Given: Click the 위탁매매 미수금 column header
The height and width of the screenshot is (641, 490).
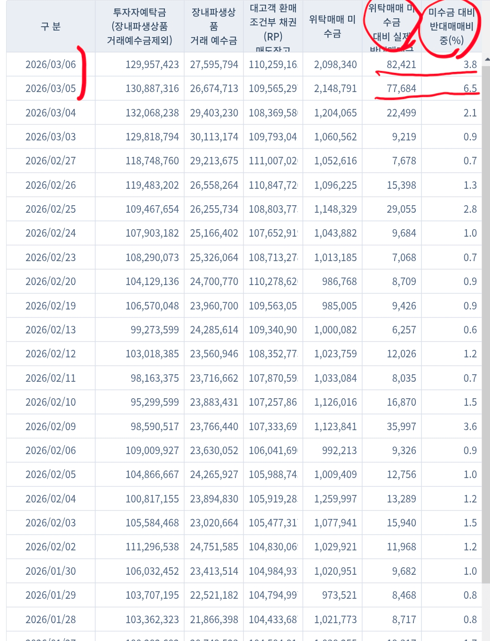Looking at the screenshot, I should 332,26.
